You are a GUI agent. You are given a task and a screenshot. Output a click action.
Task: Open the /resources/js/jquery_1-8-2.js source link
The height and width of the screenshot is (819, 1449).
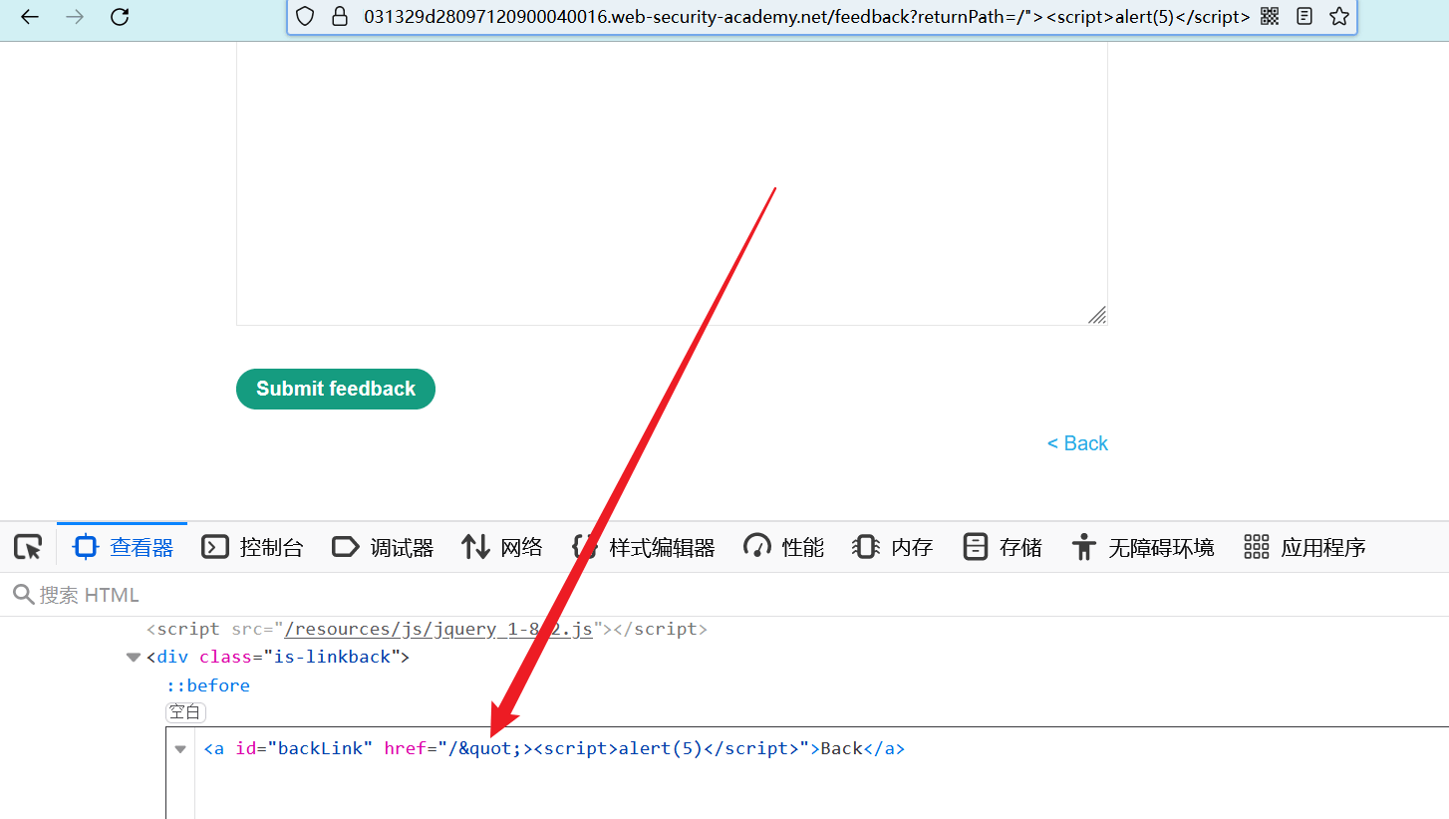point(438,630)
